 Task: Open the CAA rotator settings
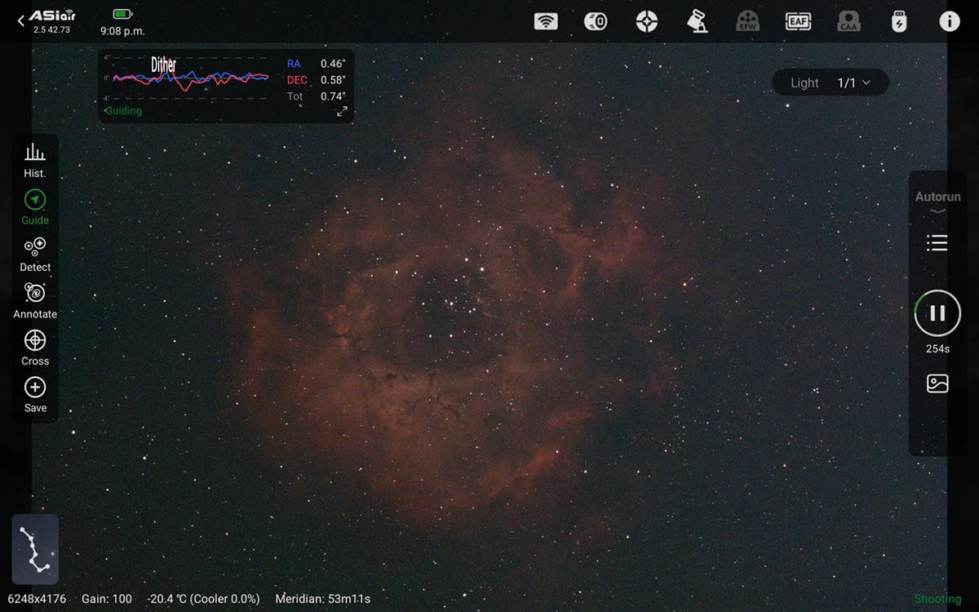point(848,21)
